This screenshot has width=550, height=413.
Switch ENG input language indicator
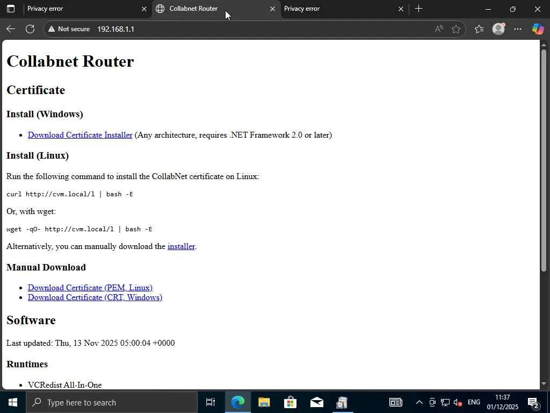[x=474, y=402]
